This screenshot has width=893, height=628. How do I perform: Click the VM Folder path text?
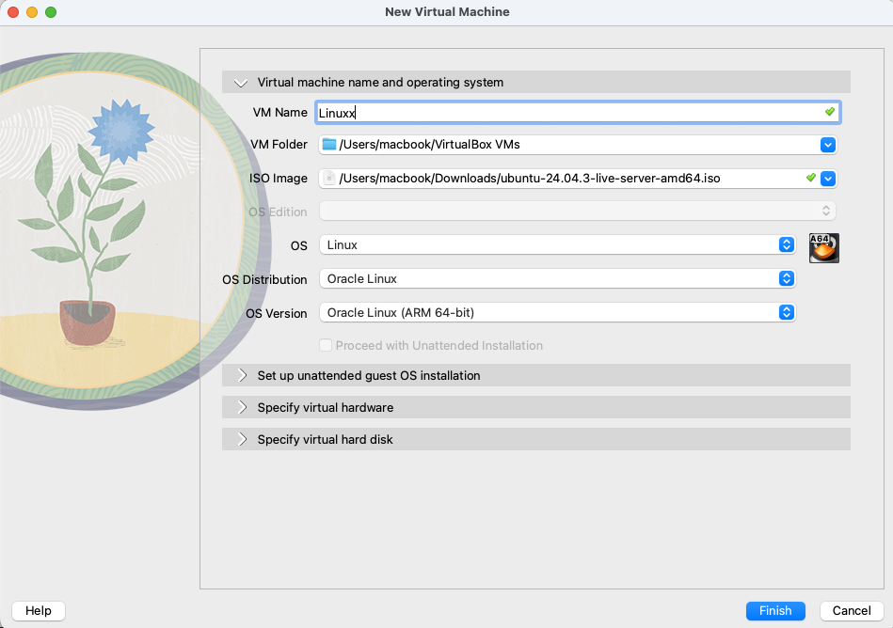tap(429, 145)
